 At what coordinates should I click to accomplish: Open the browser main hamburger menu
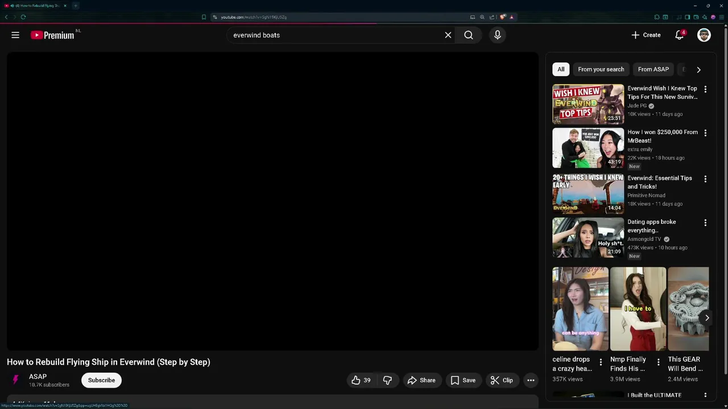tap(722, 17)
